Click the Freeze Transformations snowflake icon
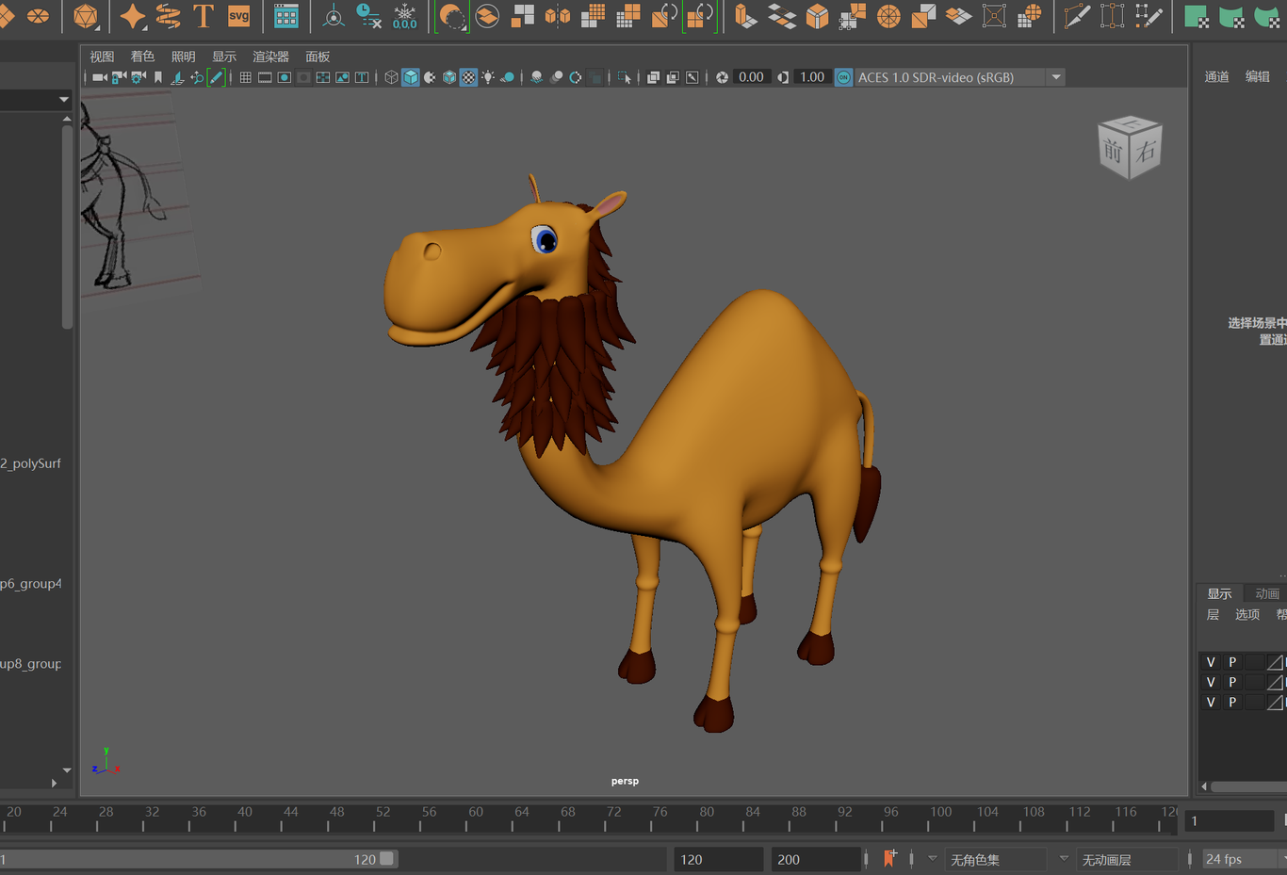Viewport: 1287px width, 875px height. point(405,16)
